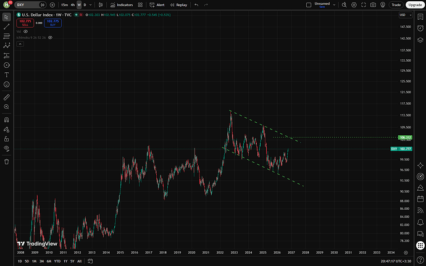Toggle stay in drawing mode
This screenshot has height=266, width=426.
(x=7, y=130)
